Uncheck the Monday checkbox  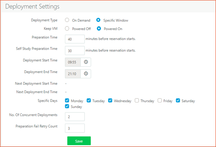click(67, 100)
